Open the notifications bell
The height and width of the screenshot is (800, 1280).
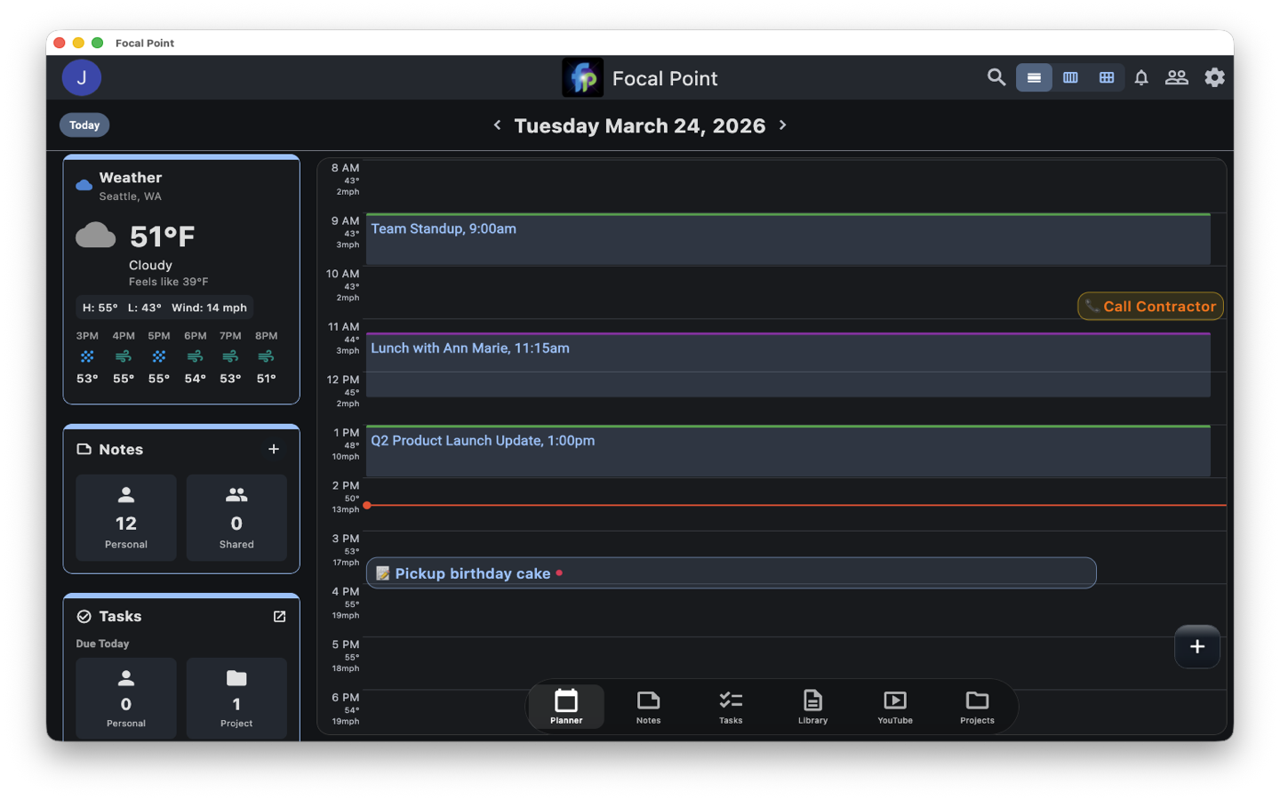(1141, 78)
